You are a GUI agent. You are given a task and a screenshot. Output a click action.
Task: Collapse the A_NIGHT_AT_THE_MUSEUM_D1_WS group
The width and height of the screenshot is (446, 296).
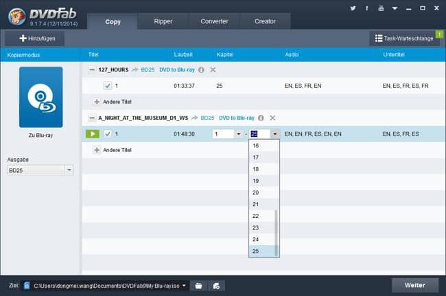pyautogui.click(x=93, y=118)
